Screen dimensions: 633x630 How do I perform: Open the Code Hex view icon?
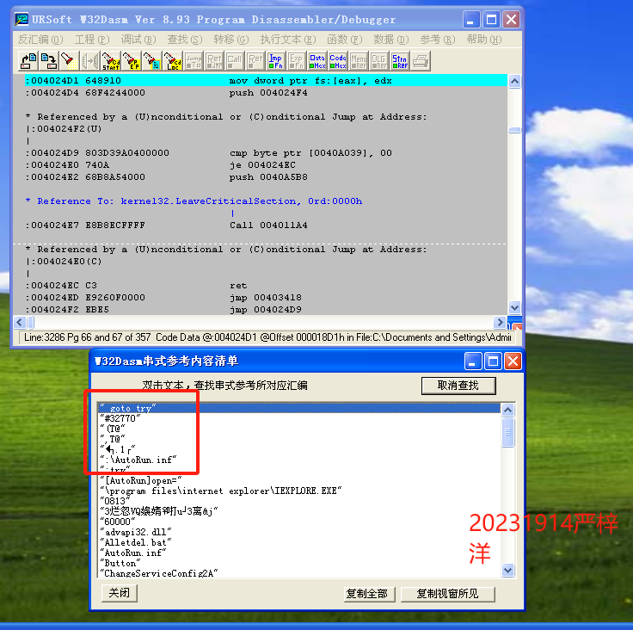[x=338, y=61]
